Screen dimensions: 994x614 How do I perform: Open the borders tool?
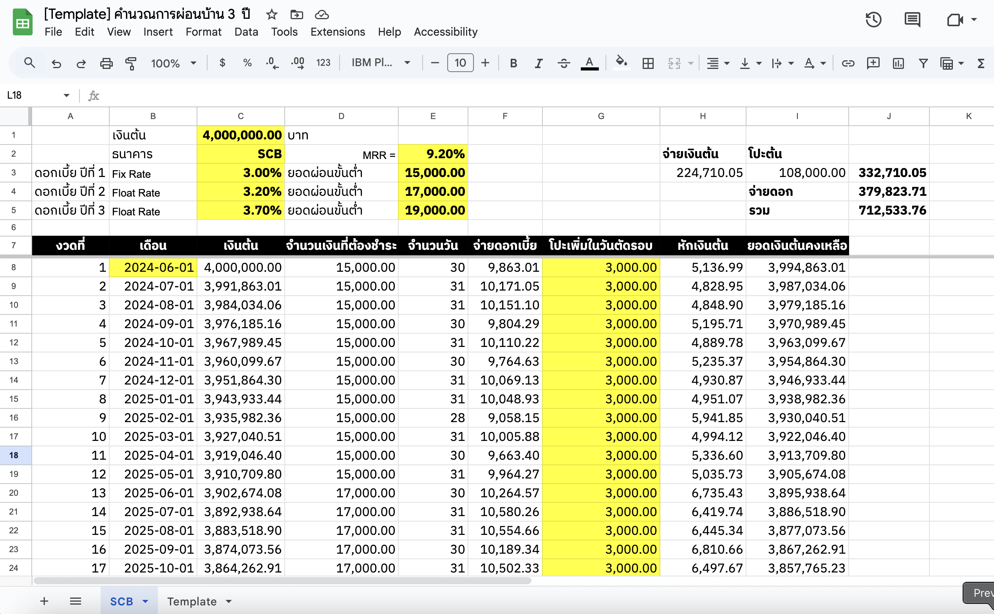pos(648,63)
